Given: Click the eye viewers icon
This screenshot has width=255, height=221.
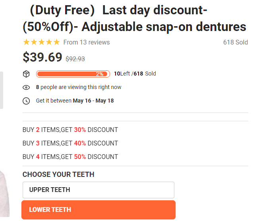Looking at the screenshot, I should tap(26, 87).
